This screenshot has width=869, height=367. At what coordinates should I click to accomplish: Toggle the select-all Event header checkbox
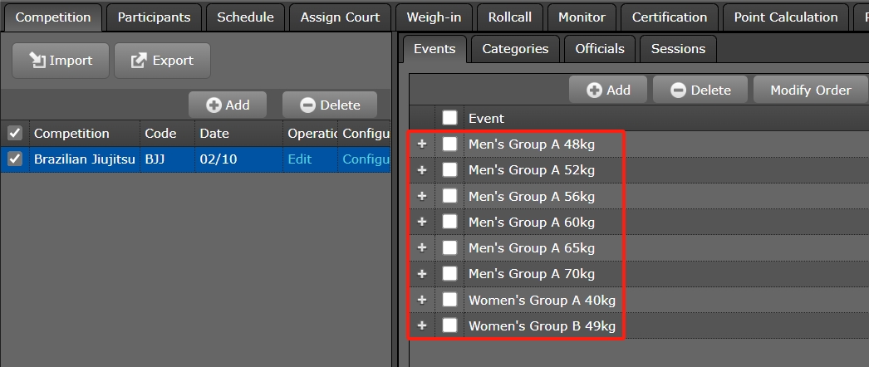point(449,118)
